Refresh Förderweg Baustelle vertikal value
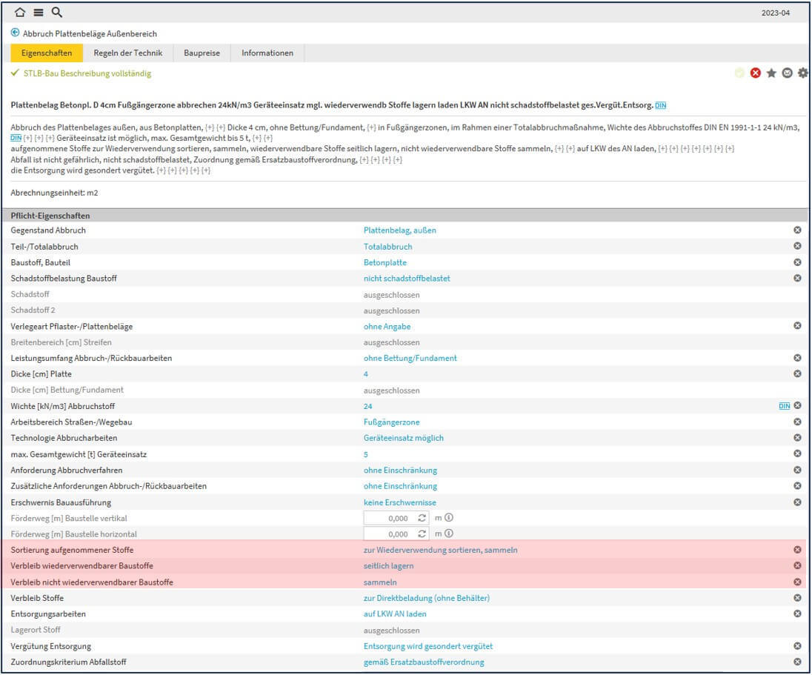 (x=422, y=518)
